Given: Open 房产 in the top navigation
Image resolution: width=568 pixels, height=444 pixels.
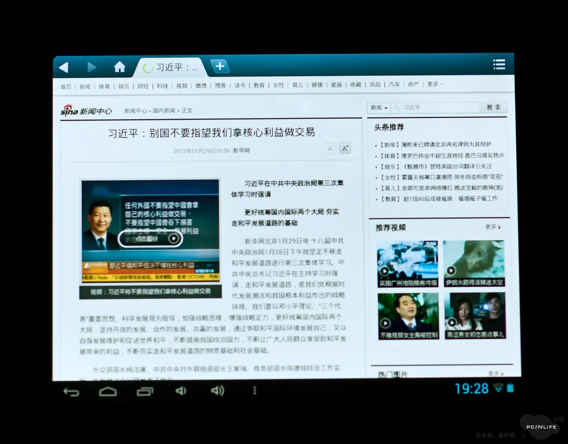Looking at the screenshot, I should click(x=413, y=84).
